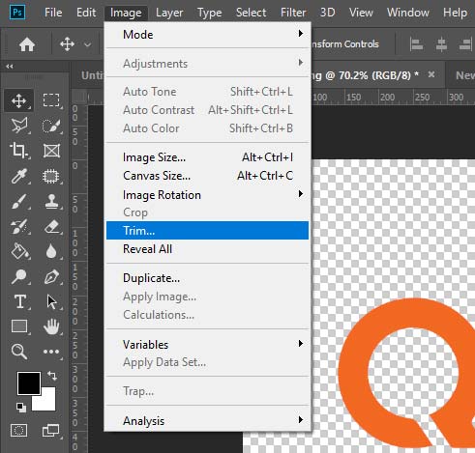Reset default foreground and background colors

click(x=21, y=408)
